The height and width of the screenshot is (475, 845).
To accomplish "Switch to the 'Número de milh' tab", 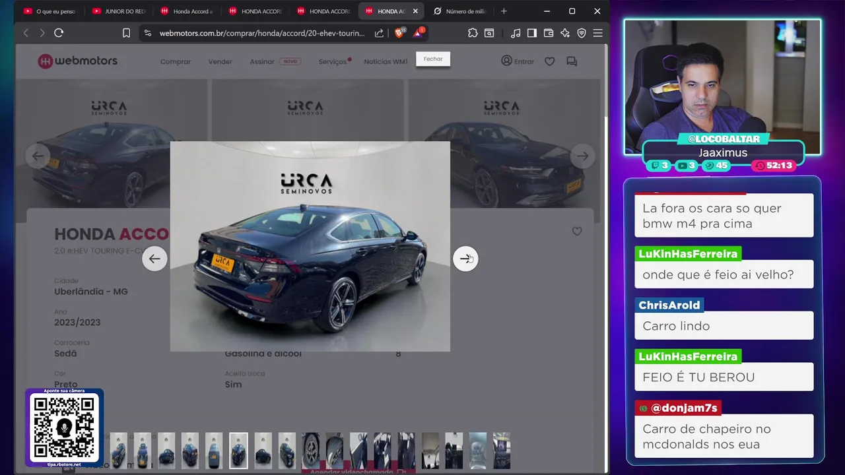I will [459, 11].
